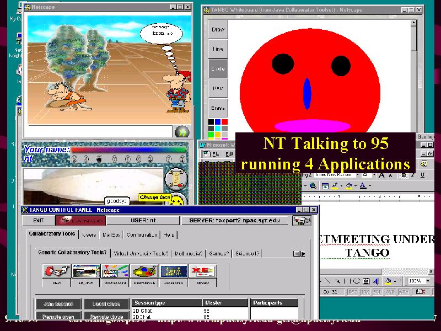441x331 pixels.
Task: Click the chat message input field
Action: 99,131
